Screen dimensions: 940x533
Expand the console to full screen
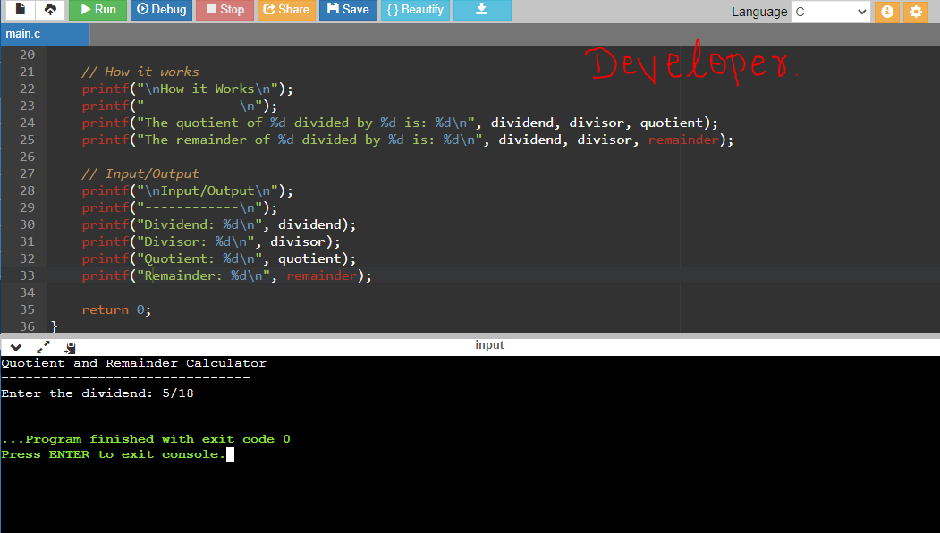pos(43,347)
